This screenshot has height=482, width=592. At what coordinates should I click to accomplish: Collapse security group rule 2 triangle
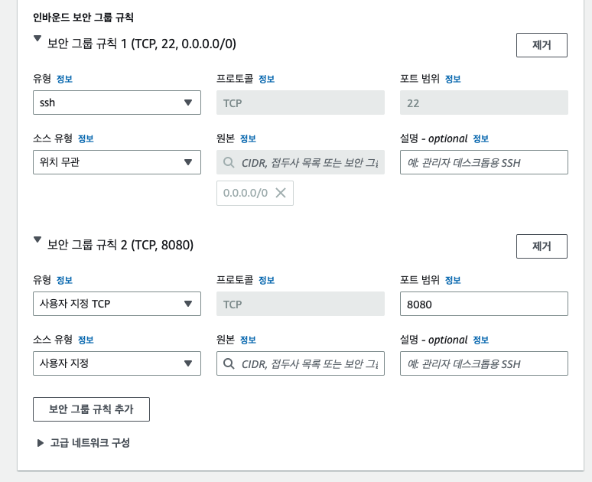tap(37, 240)
